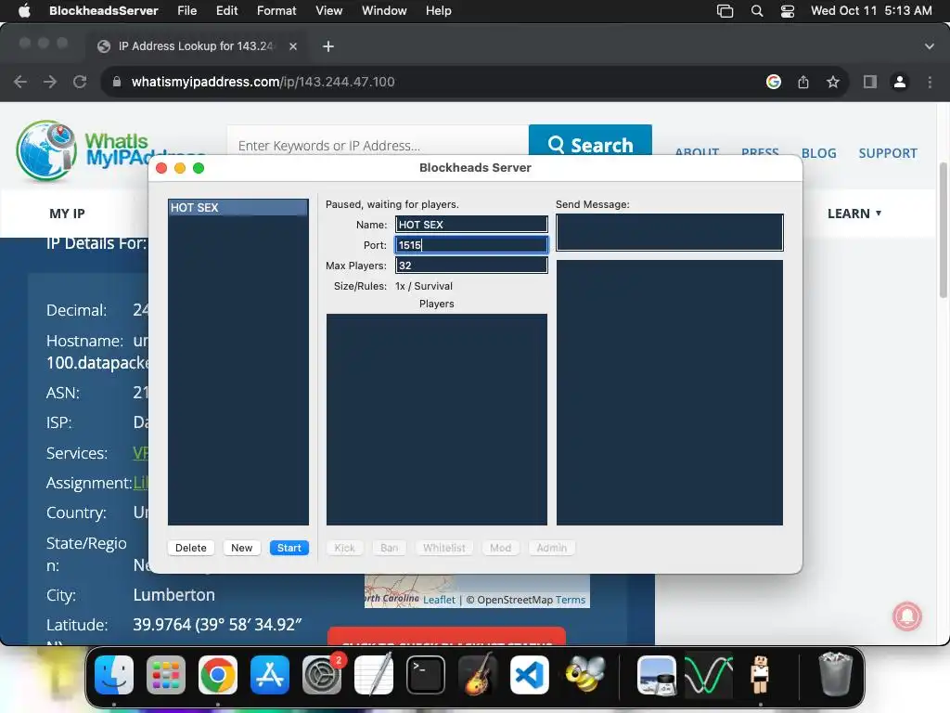The width and height of the screenshot is (950, 713).
Task: Open Launchpad in the dock
Action: (165, 675)
